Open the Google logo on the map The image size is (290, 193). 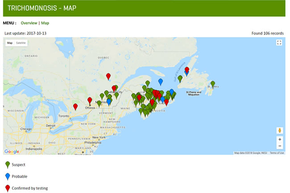tap(12, 152)
